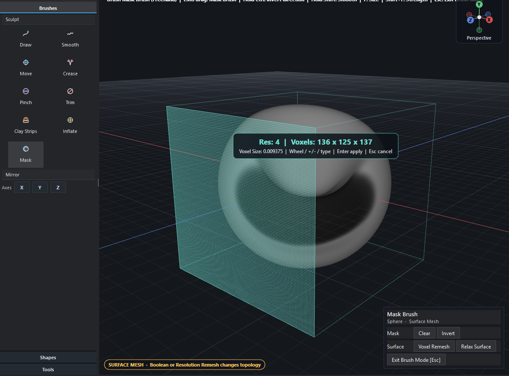Click the Perspective view label
509x376 pixels.
pyautogui.click(x=479, y=38)
